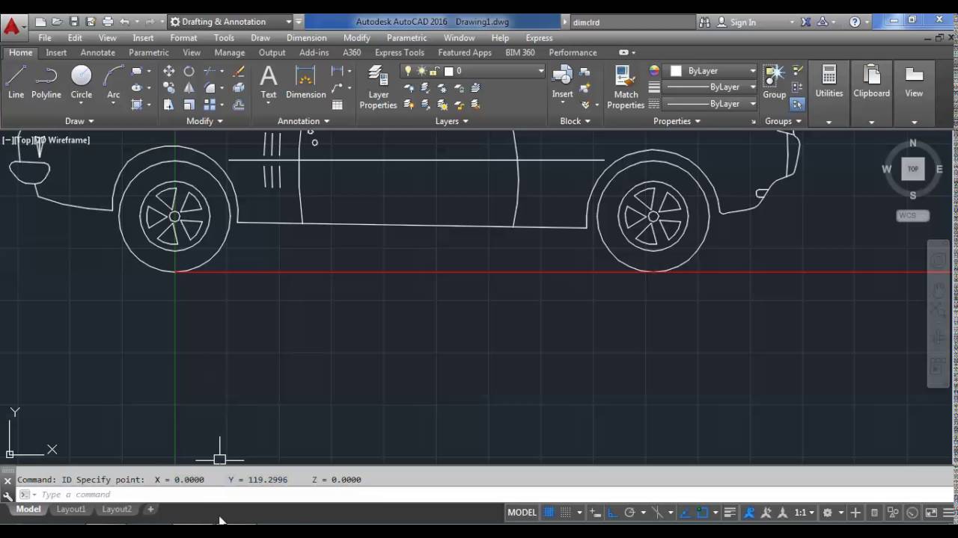Insert a Table from Annotation panel
The height and width of the screenshot is (538, 958).
(x=338, y=105)
